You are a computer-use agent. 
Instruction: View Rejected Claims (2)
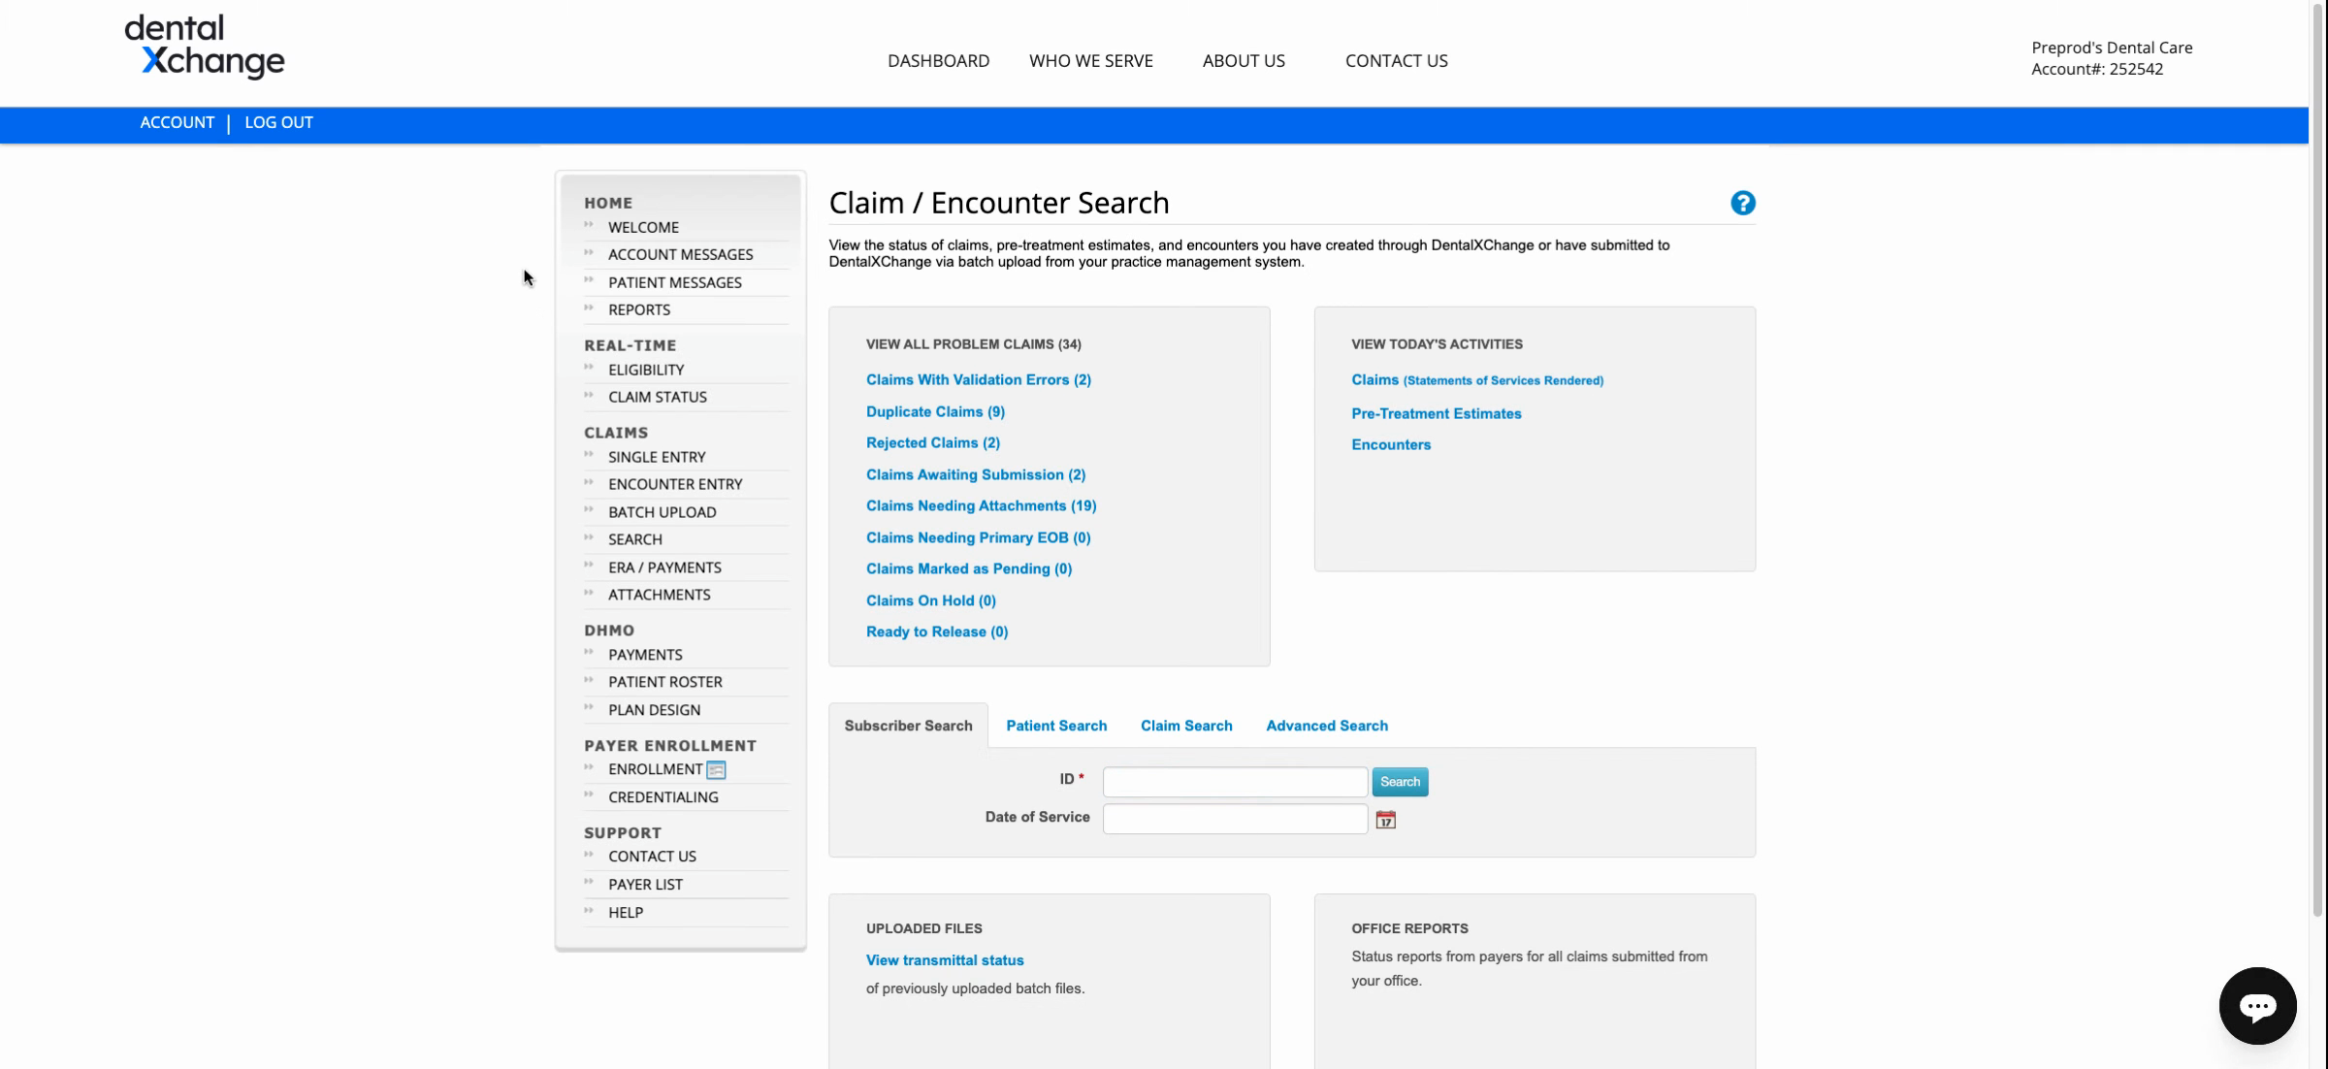click(x=933, y=442)
